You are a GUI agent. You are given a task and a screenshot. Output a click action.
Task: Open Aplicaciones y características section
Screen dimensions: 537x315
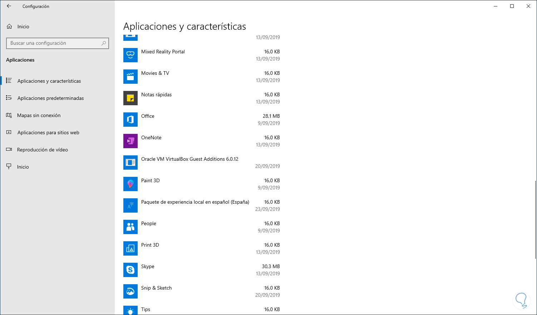coord(57,81)
